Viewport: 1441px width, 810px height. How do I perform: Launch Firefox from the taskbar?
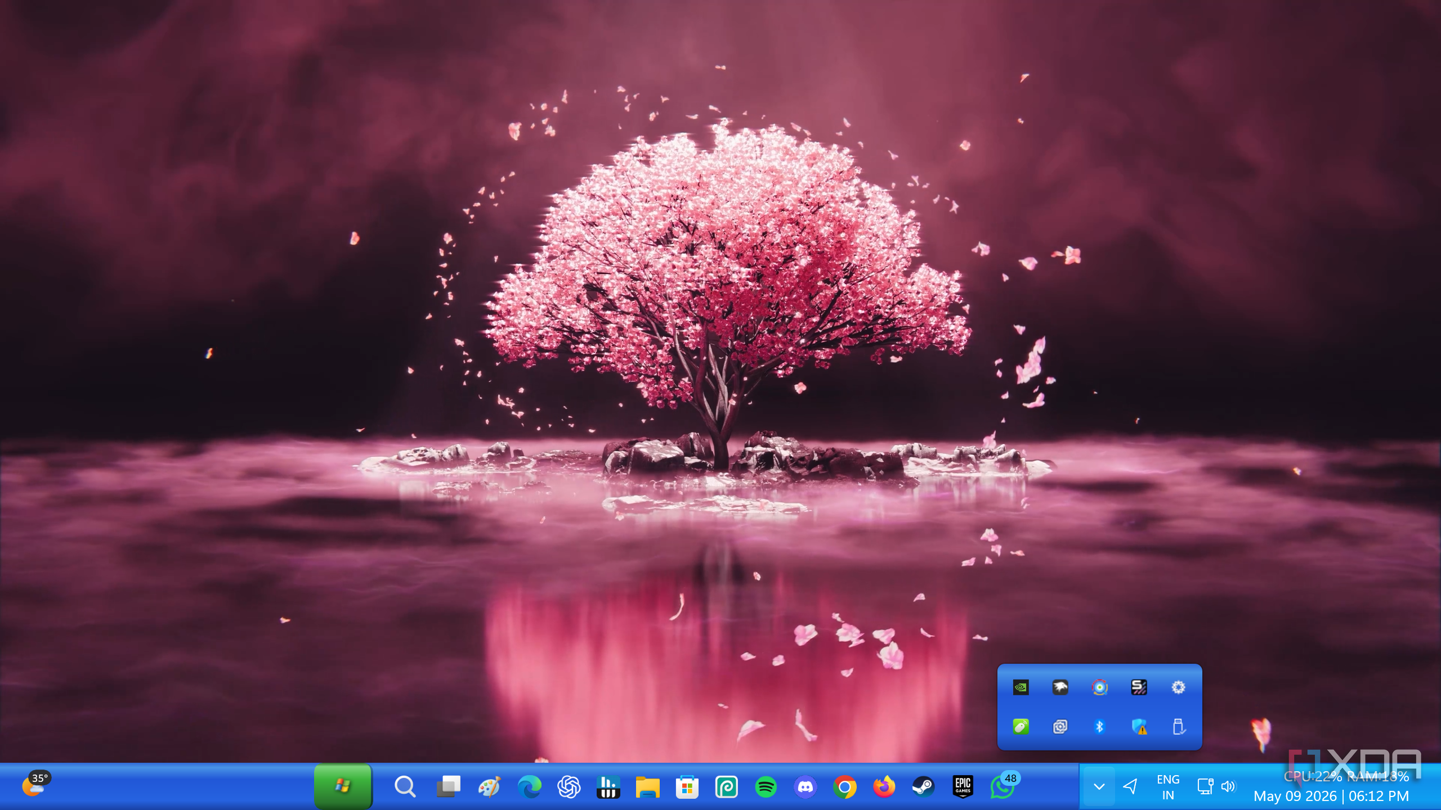884,786
